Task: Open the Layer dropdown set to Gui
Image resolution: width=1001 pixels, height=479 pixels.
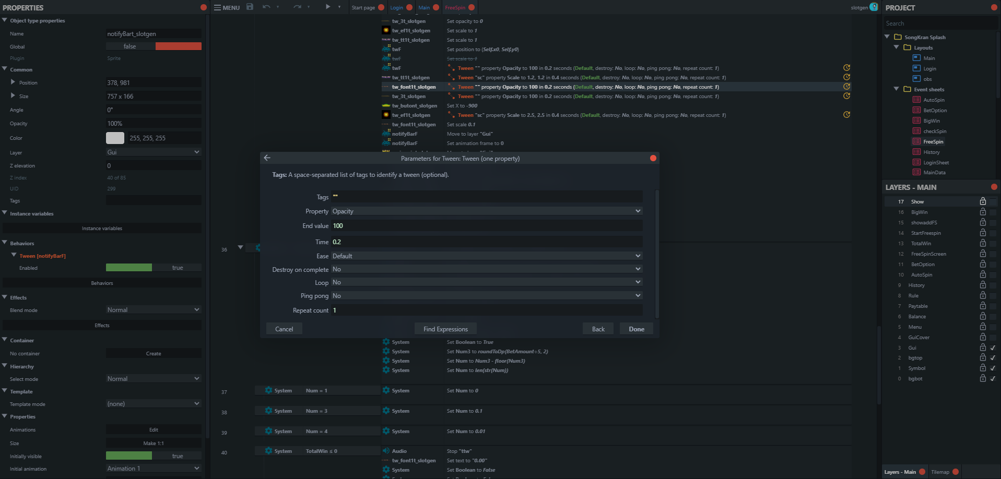Action: pos(154,152)
